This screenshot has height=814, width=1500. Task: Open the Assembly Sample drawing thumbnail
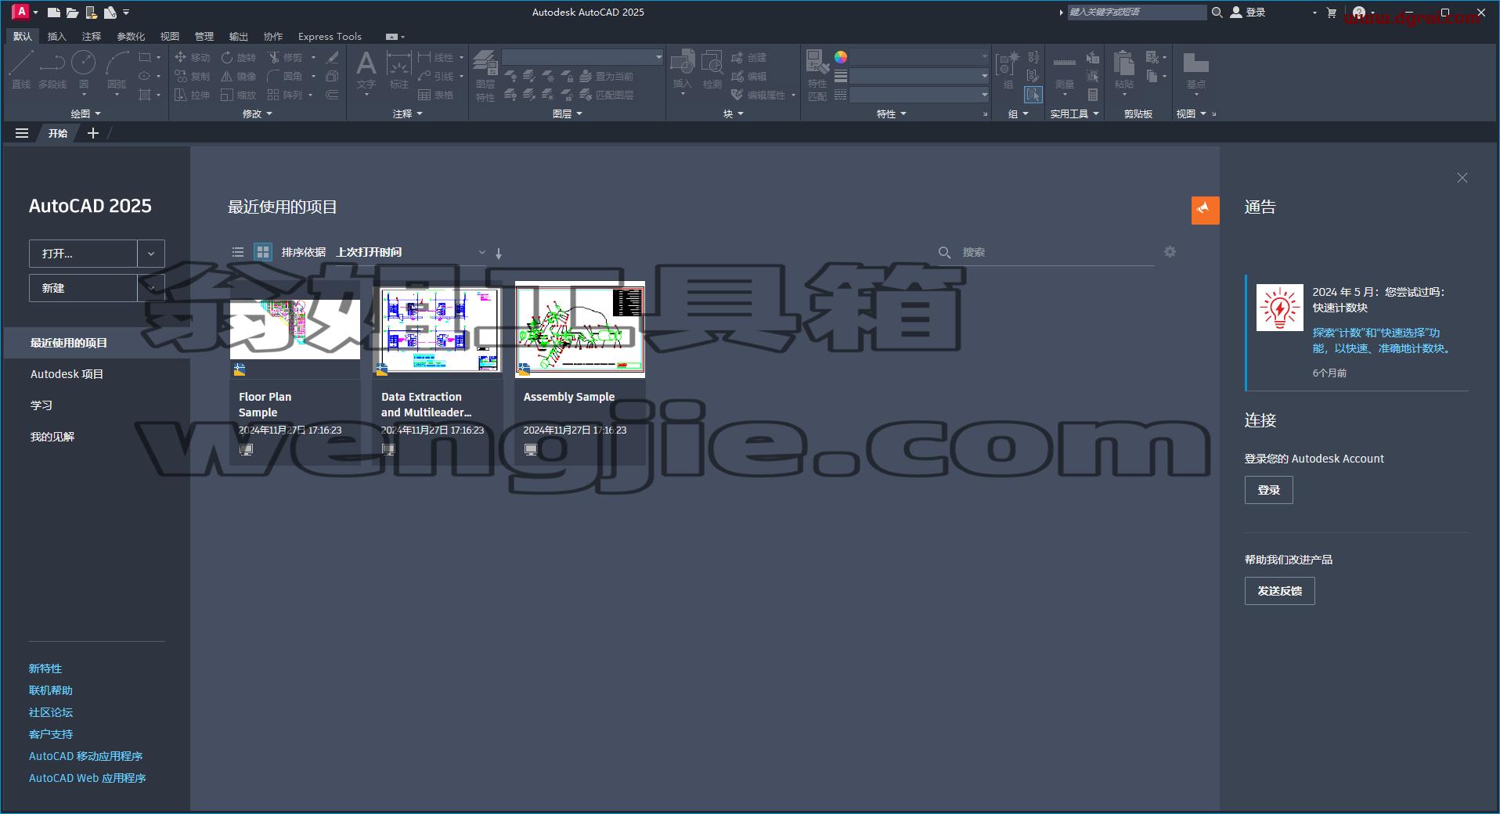580,330
